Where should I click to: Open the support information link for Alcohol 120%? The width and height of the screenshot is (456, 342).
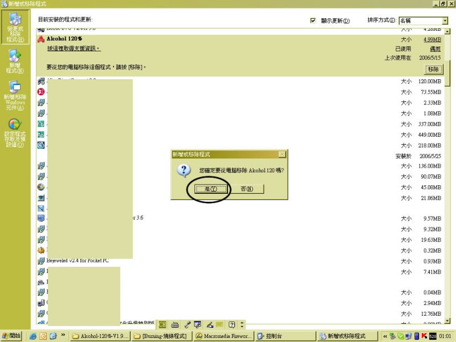pyautogui.click(x=74, y=48)
